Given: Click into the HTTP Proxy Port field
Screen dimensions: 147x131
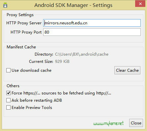Looking at the screenshot, I should [92, 32].
